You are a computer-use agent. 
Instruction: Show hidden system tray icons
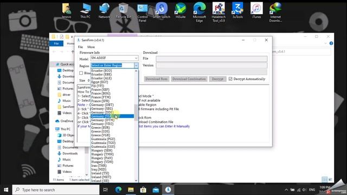pos(286,190)
